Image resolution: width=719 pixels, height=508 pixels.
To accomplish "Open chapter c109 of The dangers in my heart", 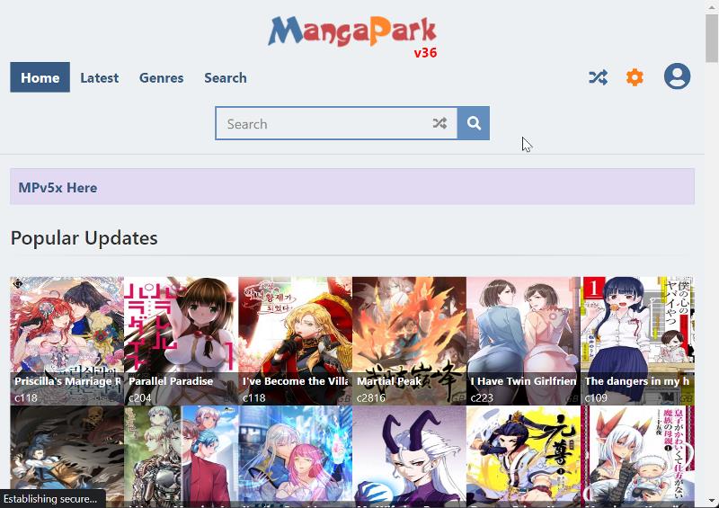I will [596, 398].
